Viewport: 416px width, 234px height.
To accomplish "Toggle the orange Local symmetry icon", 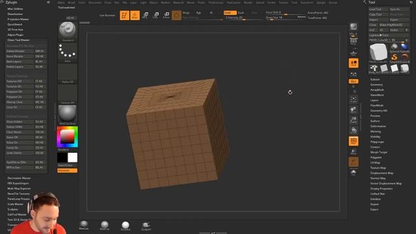I will pyautogui.click(x=354, y=63).
